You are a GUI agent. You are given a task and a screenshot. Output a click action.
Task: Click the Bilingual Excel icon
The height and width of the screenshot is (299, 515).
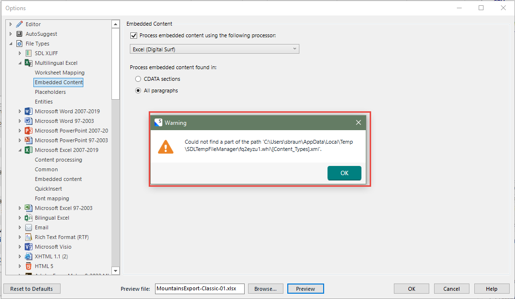(x=29, y=218)
